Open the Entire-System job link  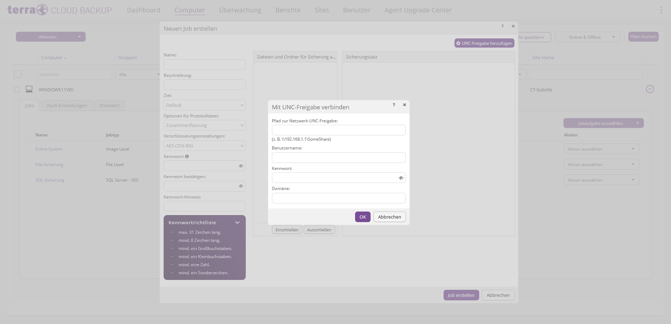49,149
